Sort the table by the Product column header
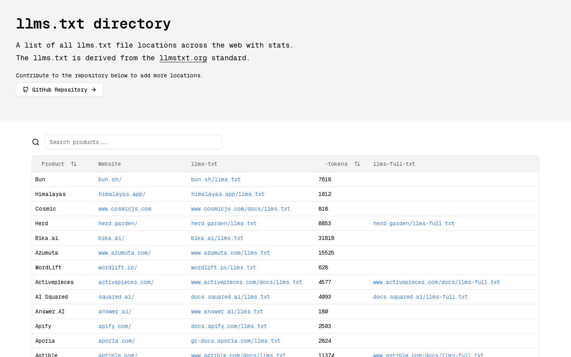This screenshot has height=357, width=571. (53, 164)
